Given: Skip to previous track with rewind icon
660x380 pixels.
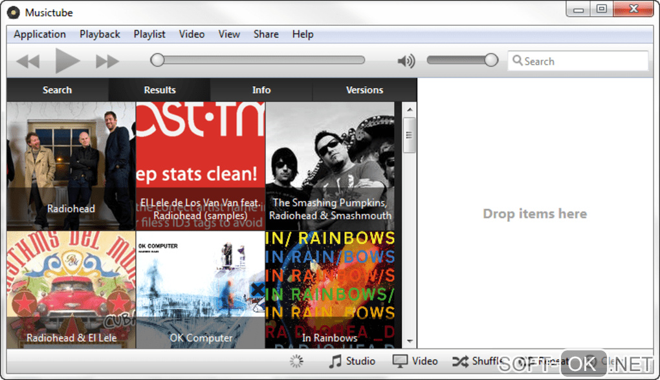Looking at the screenshot, I should point(28,61).
